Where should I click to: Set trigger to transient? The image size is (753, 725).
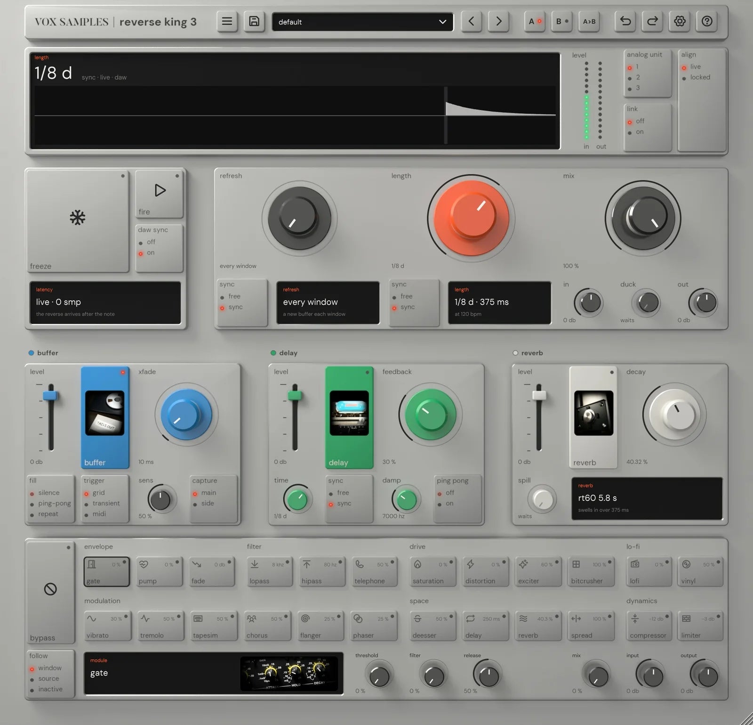(102, 504)
